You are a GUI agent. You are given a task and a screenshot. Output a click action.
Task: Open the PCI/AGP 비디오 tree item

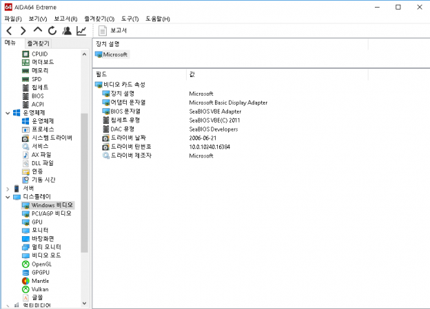(47, 213)
